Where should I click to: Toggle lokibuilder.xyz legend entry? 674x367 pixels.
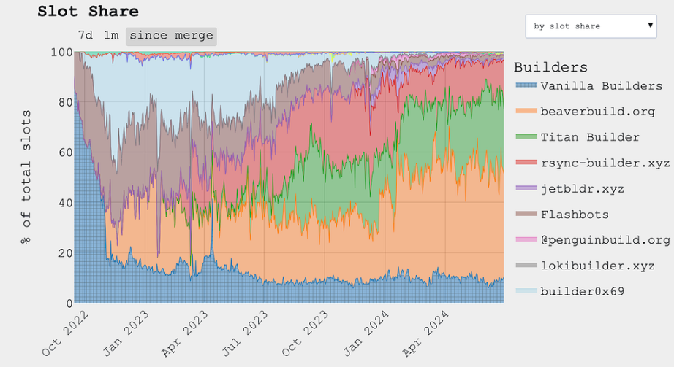[585, 266]
